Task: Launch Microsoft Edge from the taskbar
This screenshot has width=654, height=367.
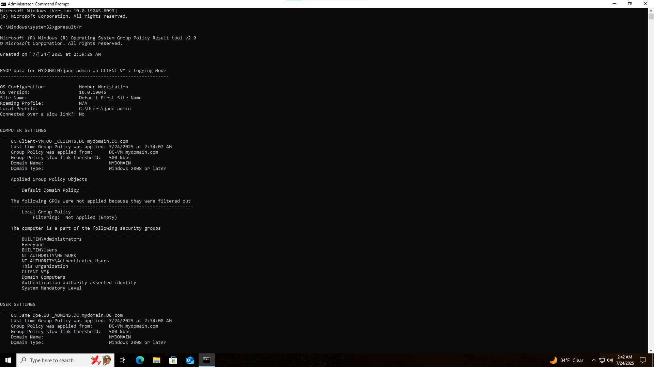Action: pyautogui.click(x=140, y=360)
